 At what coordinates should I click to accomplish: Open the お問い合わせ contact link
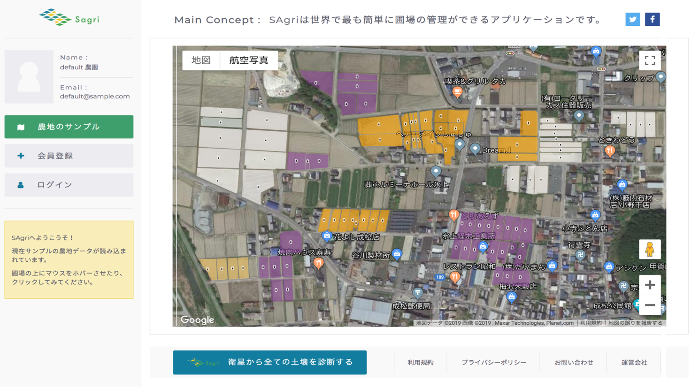point(574,362)
